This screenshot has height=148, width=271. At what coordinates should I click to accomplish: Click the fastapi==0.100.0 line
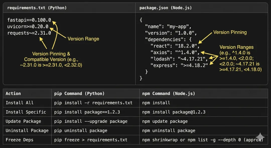pos(29,20)
